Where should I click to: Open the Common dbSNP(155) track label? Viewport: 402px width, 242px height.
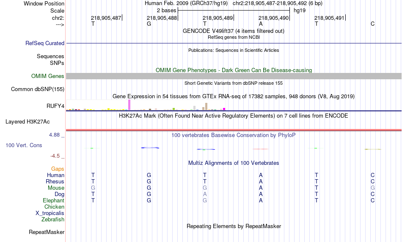(37, 89)
